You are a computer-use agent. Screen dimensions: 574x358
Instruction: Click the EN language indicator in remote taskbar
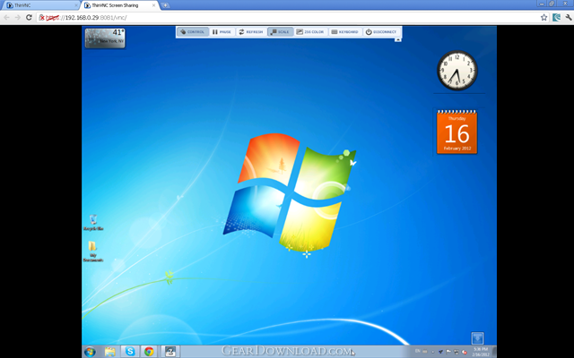(417, 351)
